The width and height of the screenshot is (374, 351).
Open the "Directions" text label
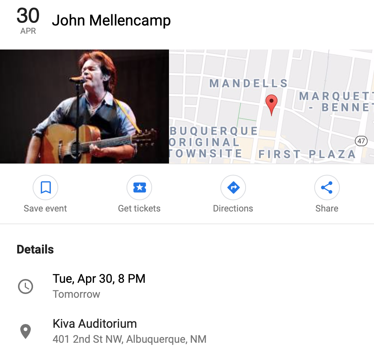[x=233, y=208]
